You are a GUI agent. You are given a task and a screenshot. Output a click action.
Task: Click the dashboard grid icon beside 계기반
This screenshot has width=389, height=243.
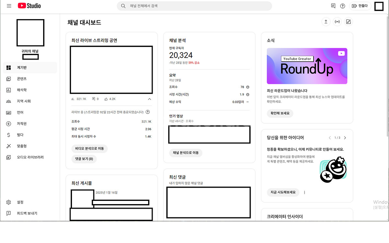9,68
